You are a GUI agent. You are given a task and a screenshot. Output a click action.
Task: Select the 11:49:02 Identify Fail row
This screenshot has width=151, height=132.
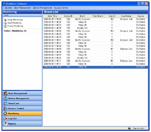[95, 58]
